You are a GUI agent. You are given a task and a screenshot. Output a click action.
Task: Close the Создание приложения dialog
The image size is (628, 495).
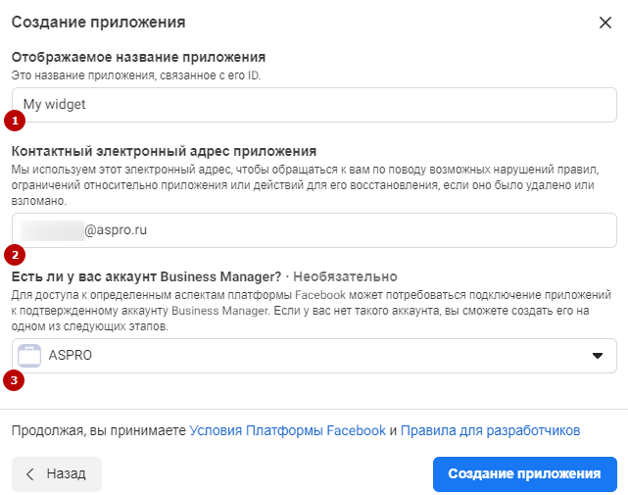click(605, 23)
